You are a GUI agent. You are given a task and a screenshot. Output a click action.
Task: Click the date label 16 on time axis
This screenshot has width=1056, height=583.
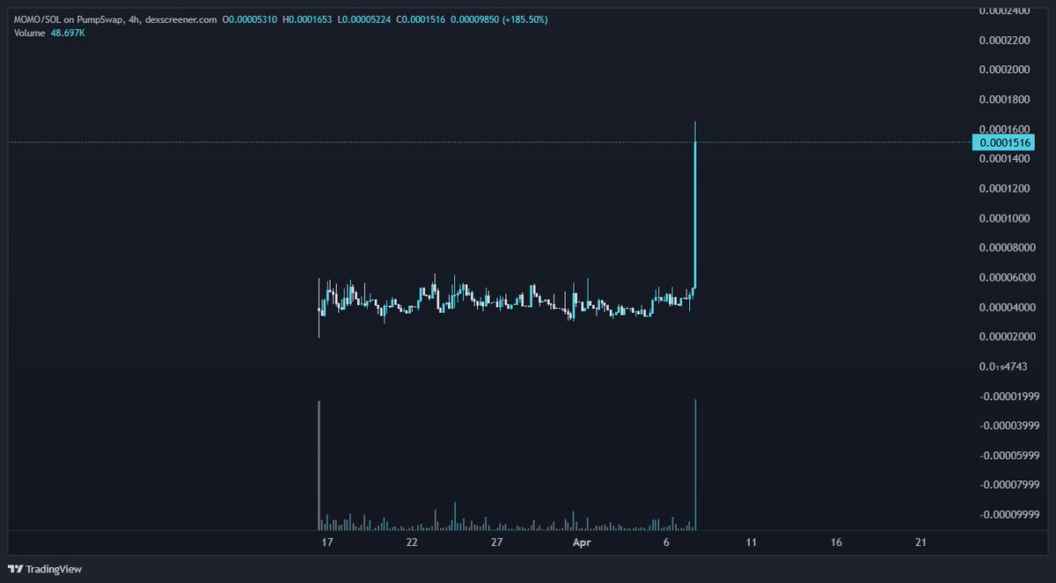coord(836,543)
